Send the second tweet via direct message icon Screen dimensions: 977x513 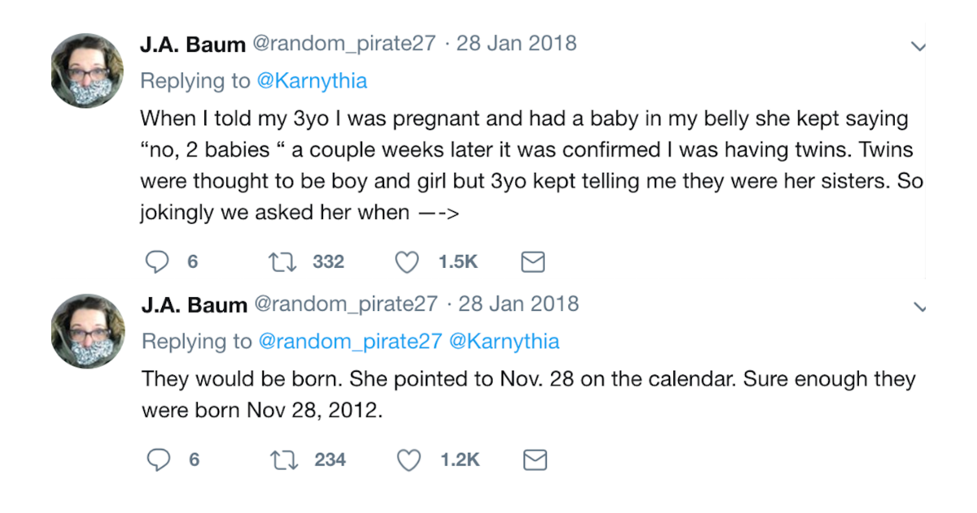pyautogui.click(x=534, y=460)
